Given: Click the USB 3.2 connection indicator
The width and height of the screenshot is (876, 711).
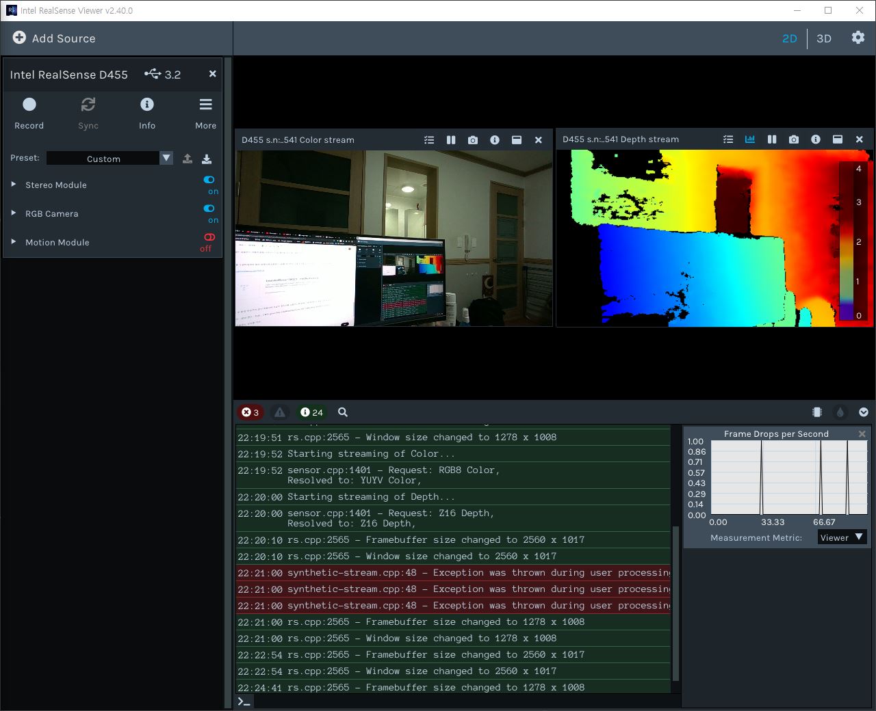Looking at the screenshot, I should (163, 74).
